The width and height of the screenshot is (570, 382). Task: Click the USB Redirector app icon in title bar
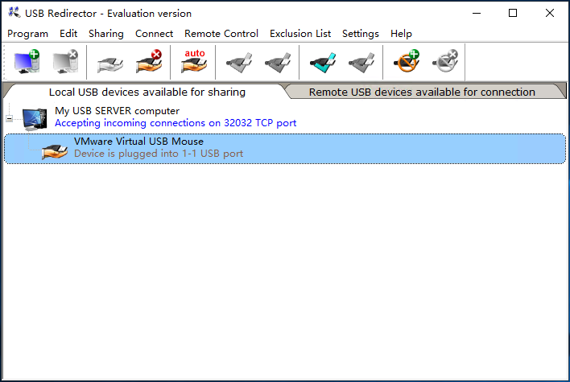point(14,12)
